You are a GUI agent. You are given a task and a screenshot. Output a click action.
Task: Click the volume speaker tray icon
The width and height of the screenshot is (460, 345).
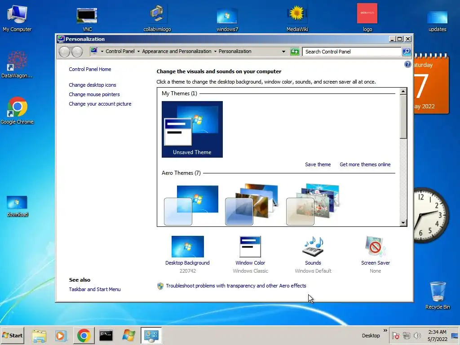(x=417, y=336)
